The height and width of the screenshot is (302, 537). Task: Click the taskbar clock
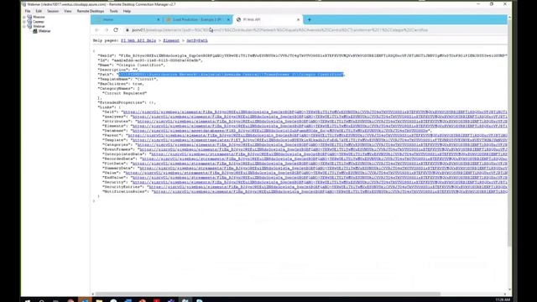pyautogui.click(x=503, y=299)
